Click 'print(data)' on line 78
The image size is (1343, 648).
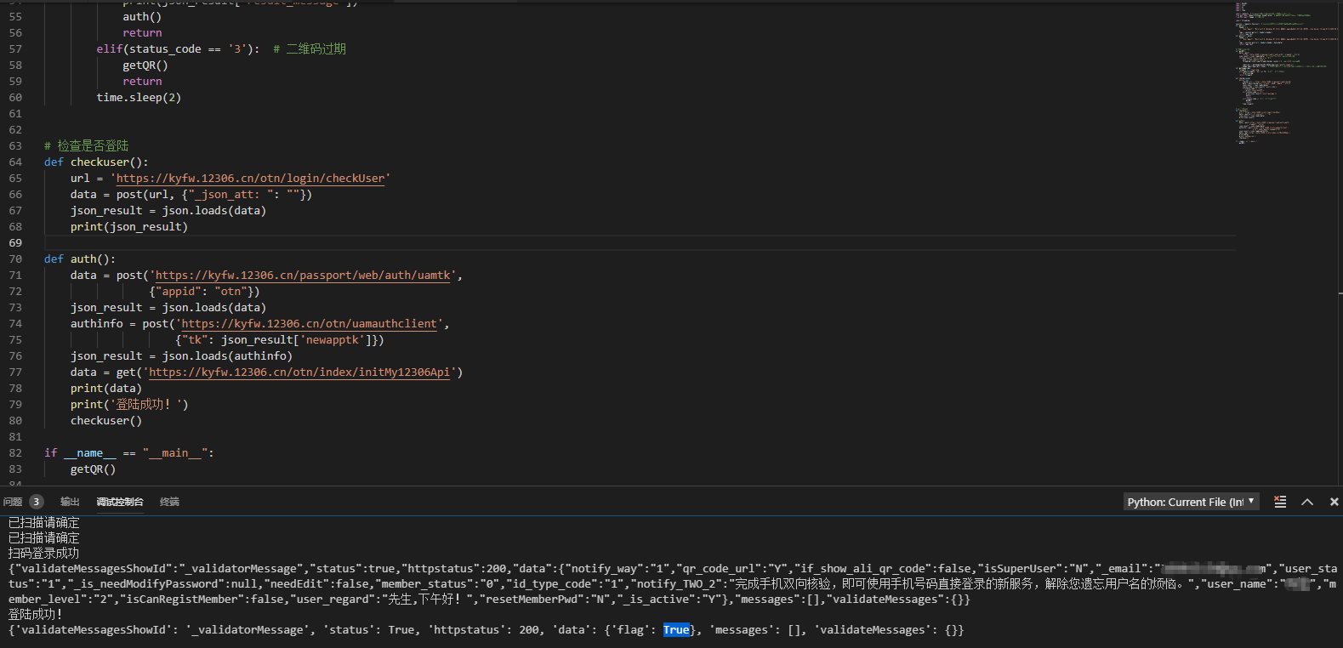[x=106, y=389]
